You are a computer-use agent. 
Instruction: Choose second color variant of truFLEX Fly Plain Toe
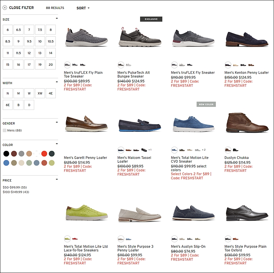tap(75, 65)
